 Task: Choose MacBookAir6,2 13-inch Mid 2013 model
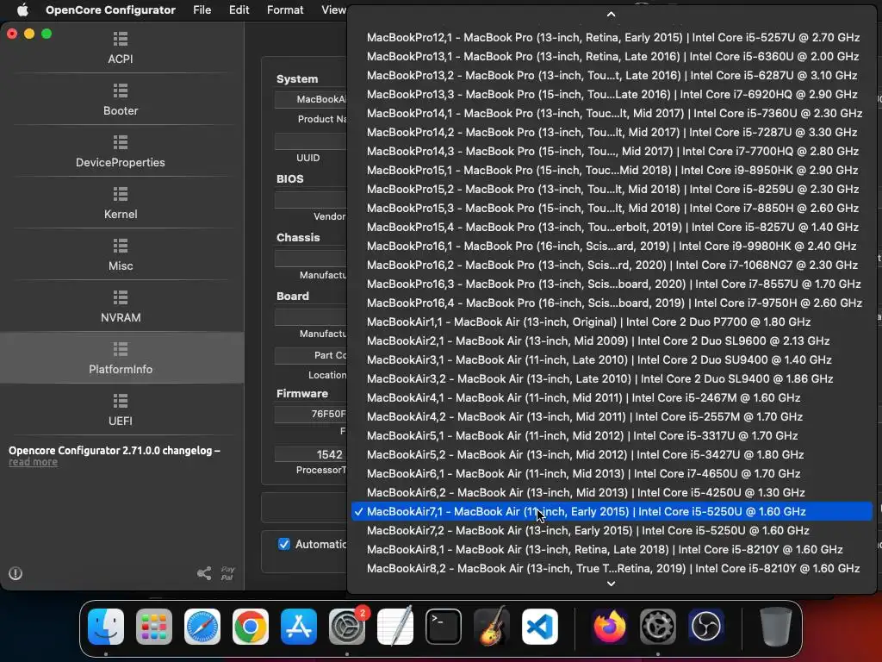tap(612, 492)
